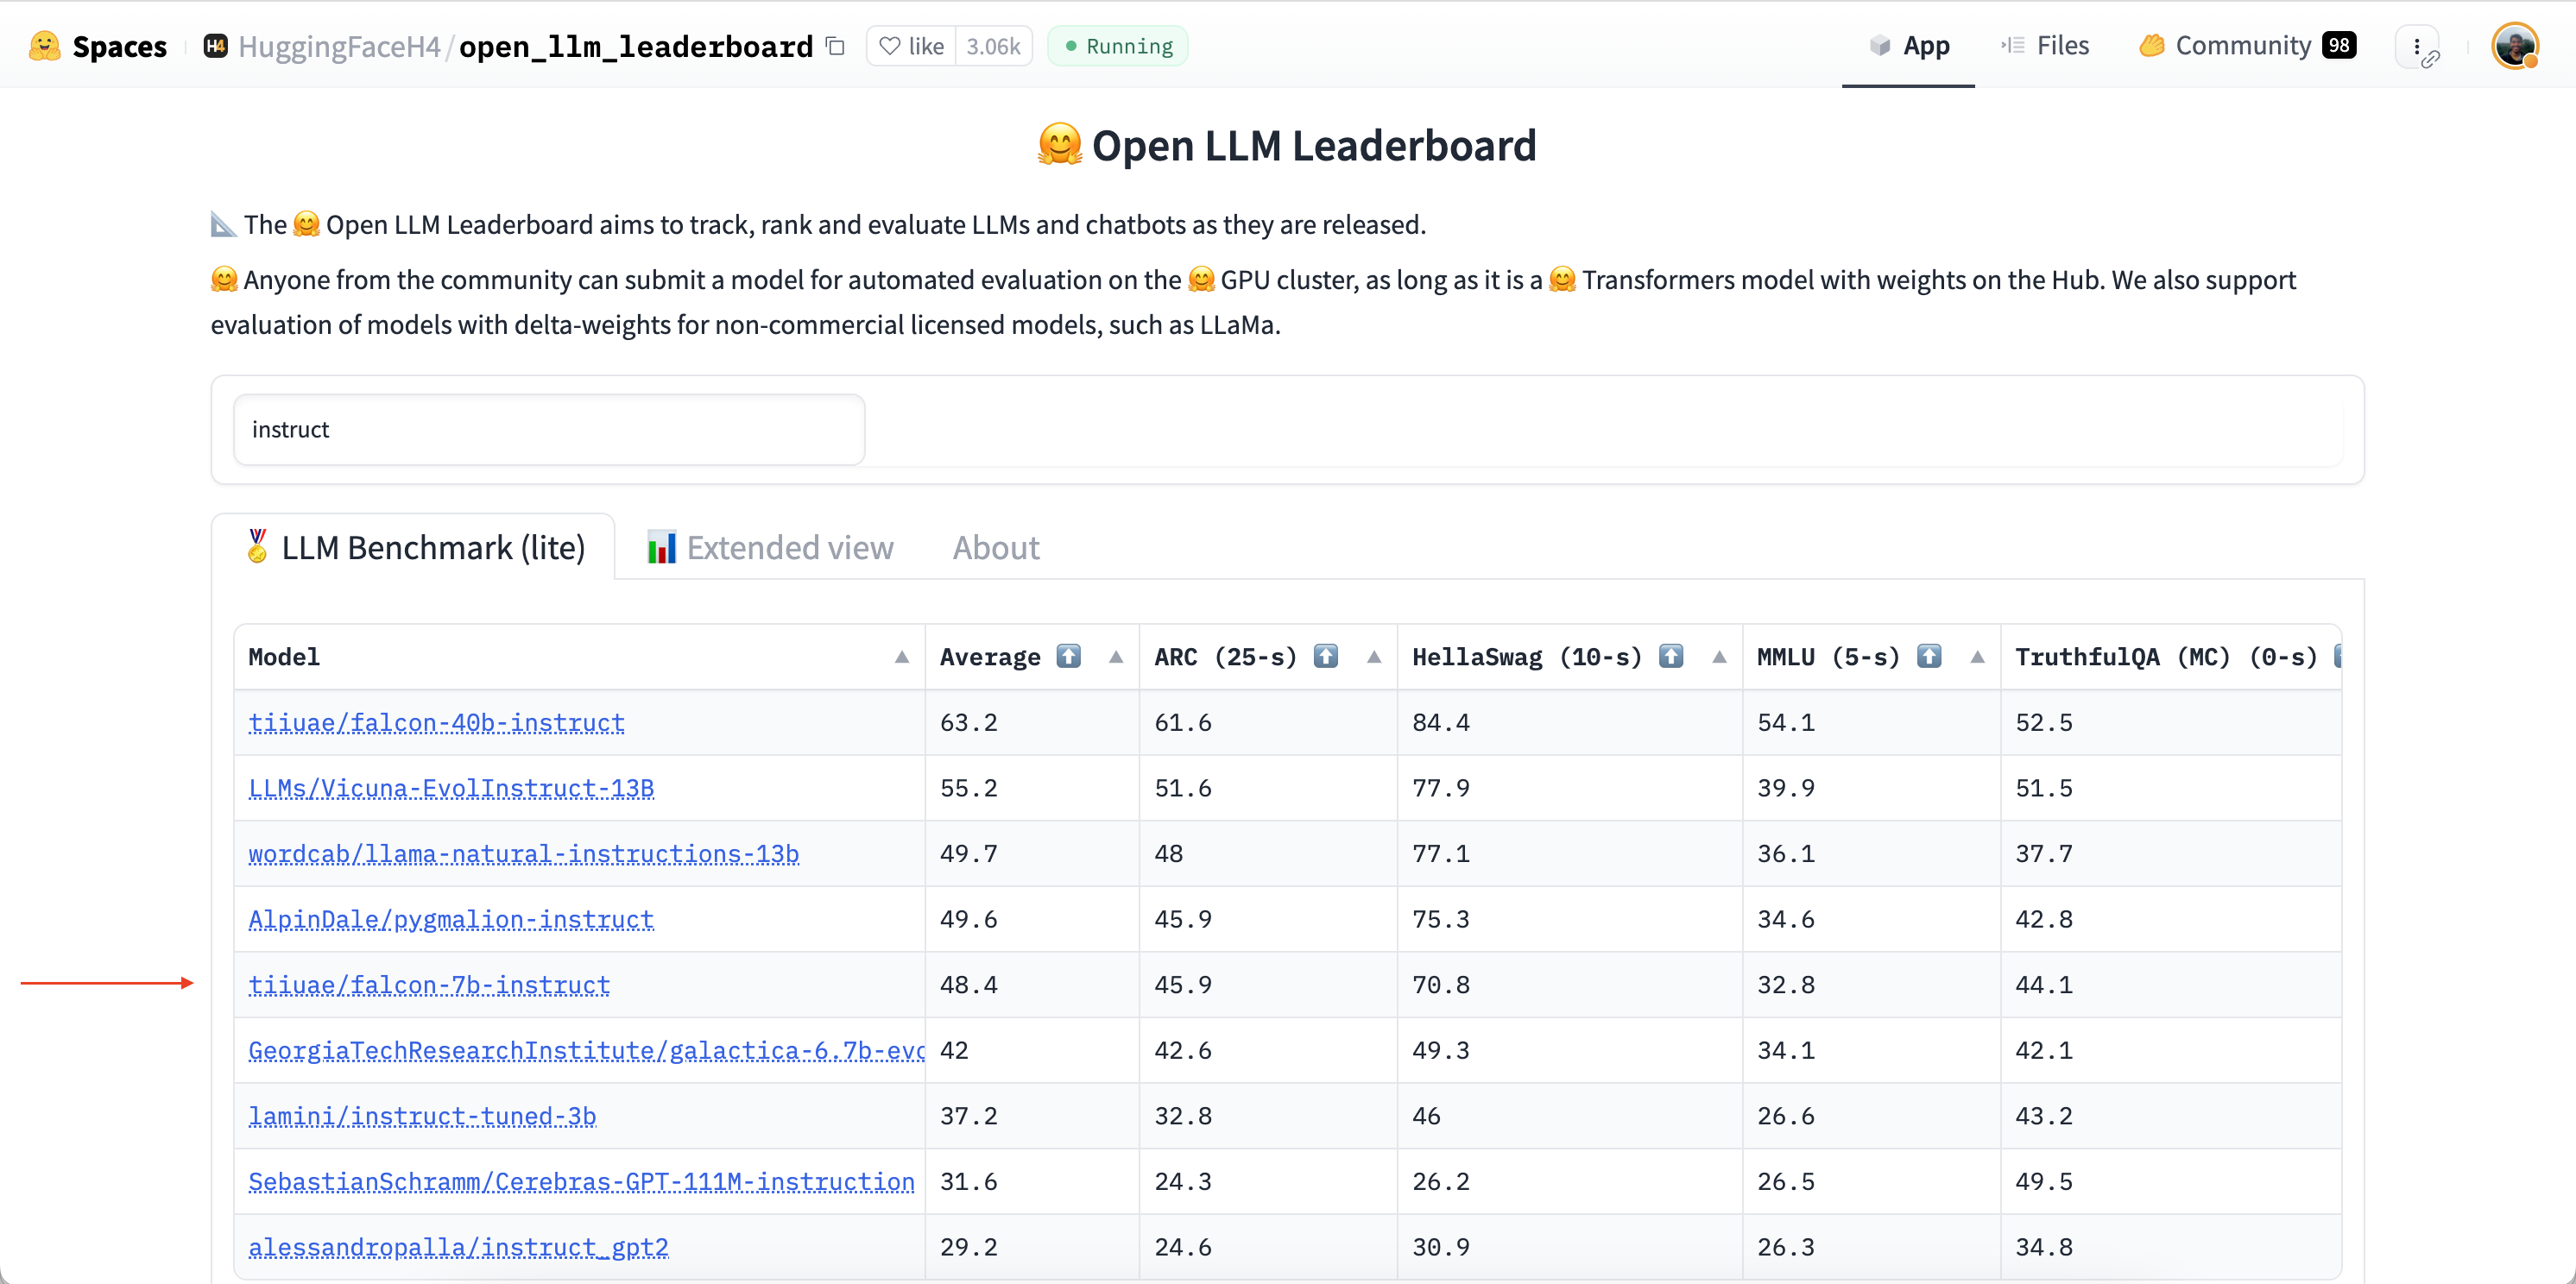Click the up-arrow icon beside Average

(x=1069, y=657)
